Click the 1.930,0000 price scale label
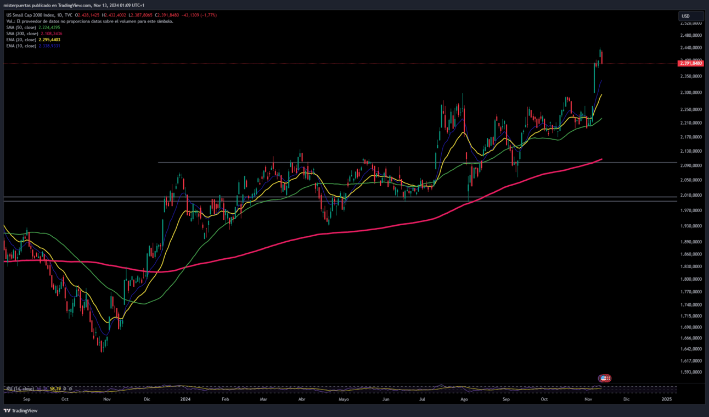 point(691,226)
